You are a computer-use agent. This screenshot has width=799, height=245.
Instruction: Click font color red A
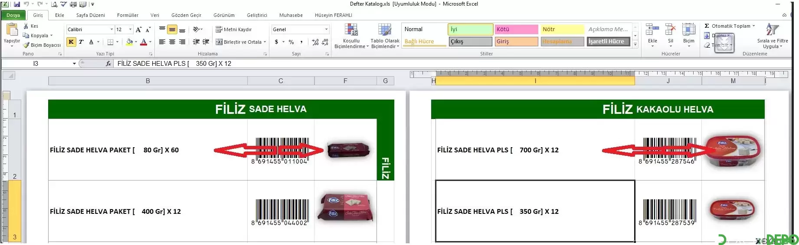point(144,42)
